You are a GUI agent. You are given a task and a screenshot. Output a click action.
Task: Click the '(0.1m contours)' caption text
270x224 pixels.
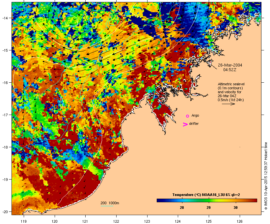point(230,88)
